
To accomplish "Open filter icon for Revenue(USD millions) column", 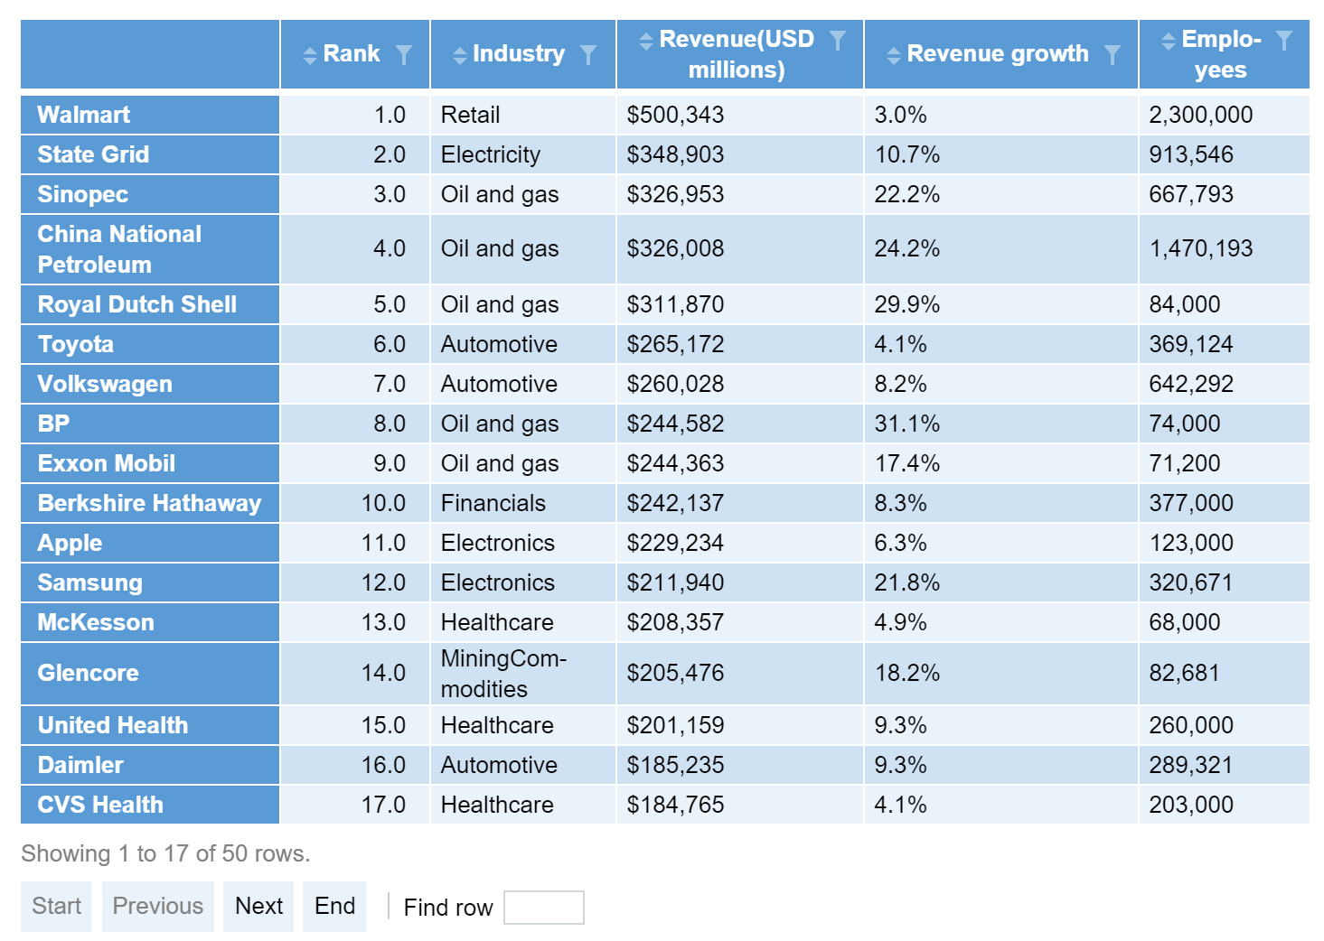I will pos(838,41).
